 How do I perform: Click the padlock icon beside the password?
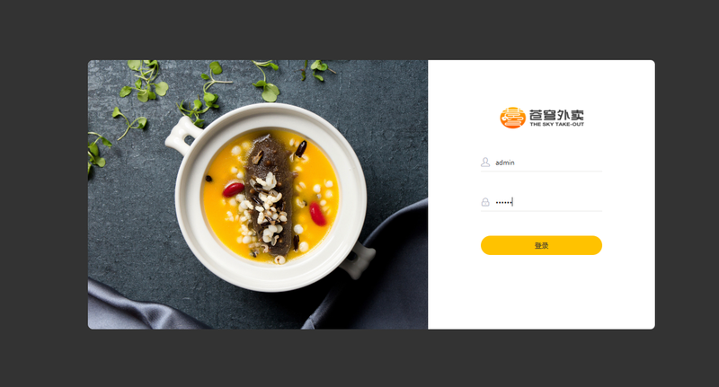pos(485,202)
